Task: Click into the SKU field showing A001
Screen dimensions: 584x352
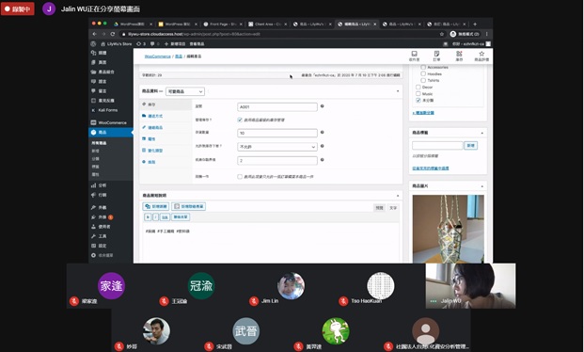Action: coord(277,107)
